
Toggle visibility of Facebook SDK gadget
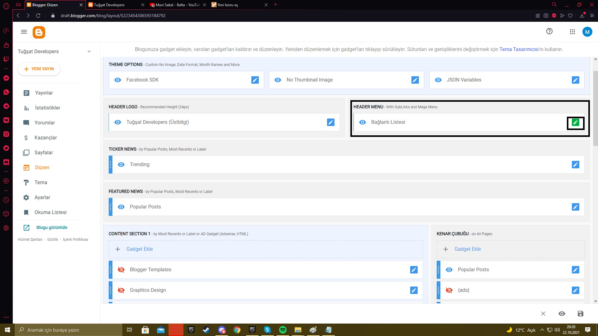[118, 80]
